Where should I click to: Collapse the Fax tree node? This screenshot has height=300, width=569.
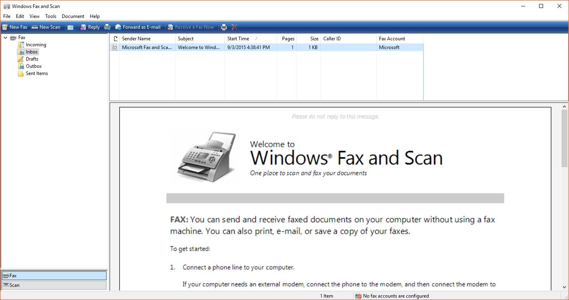5,37
